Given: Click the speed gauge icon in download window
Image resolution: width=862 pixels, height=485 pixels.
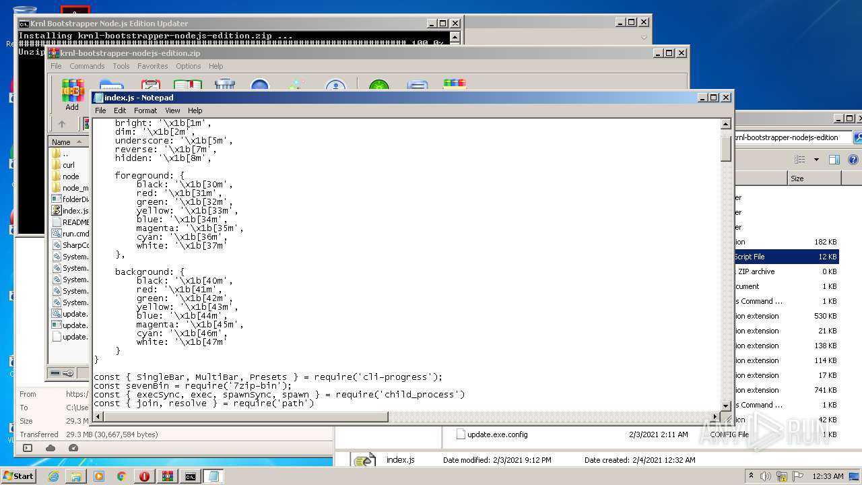Looking at the screenshot, I should click(x=73, y=448).
